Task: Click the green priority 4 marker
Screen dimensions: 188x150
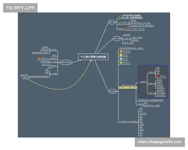Action: pos(121,62)
